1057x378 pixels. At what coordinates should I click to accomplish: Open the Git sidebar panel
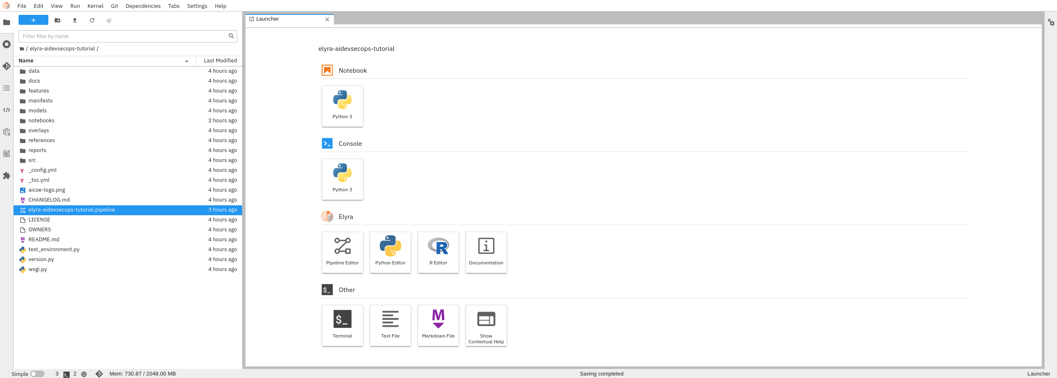[7, 66]
